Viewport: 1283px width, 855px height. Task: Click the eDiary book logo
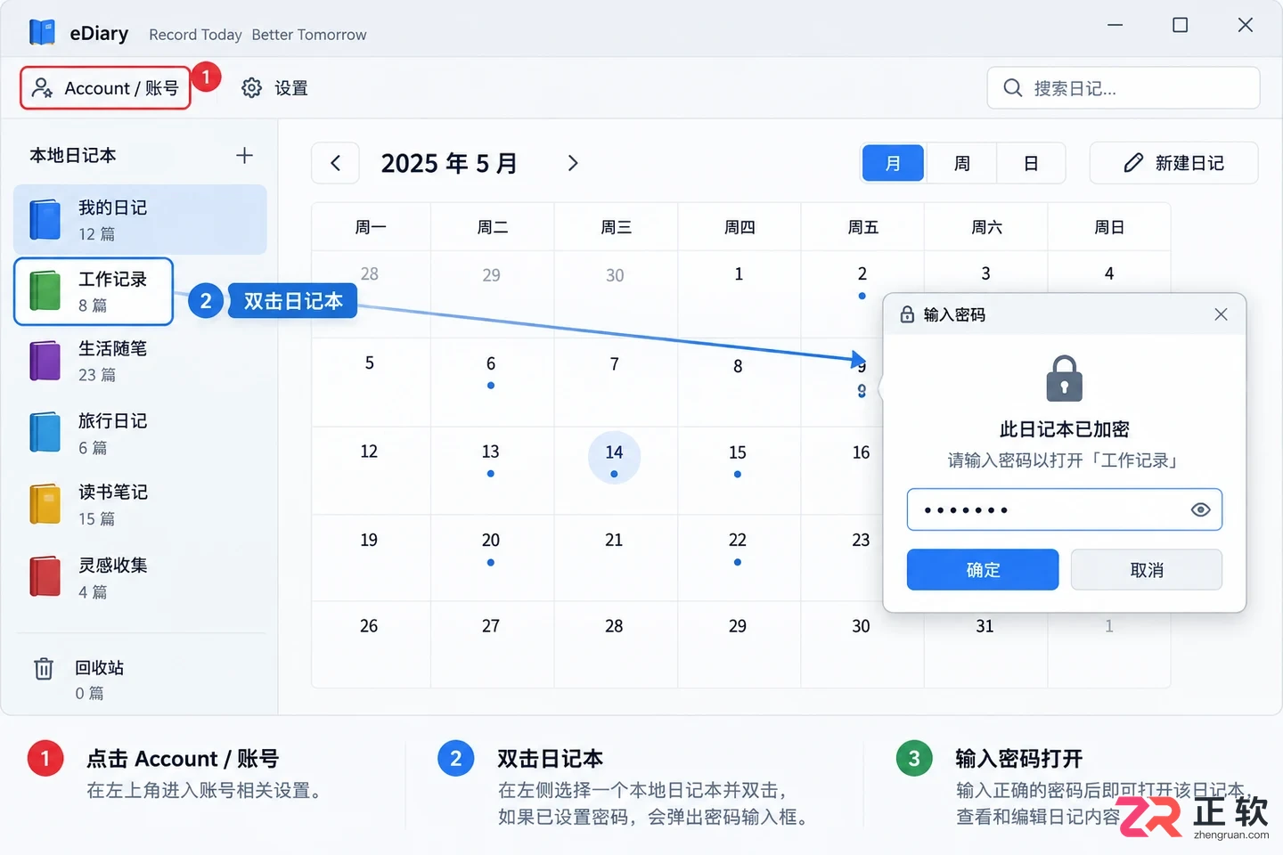coord(42,33)
